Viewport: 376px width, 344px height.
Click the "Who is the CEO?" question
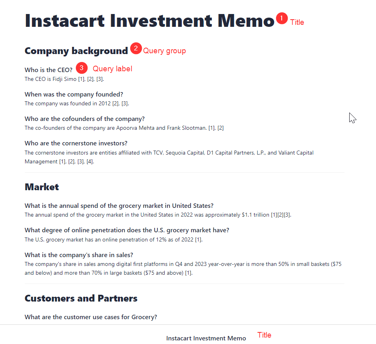tap(49, 70)
